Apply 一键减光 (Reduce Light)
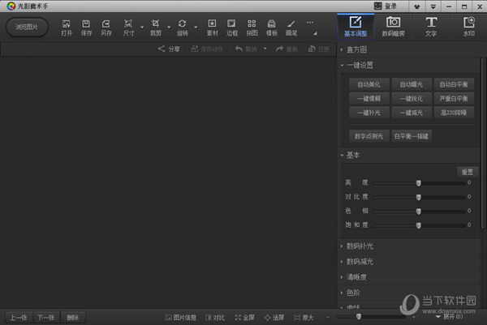This screenshot has height=325, width=487. pos(412,113)
